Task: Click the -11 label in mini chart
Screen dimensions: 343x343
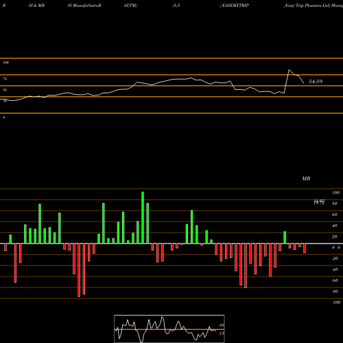Action: [222, 333]
